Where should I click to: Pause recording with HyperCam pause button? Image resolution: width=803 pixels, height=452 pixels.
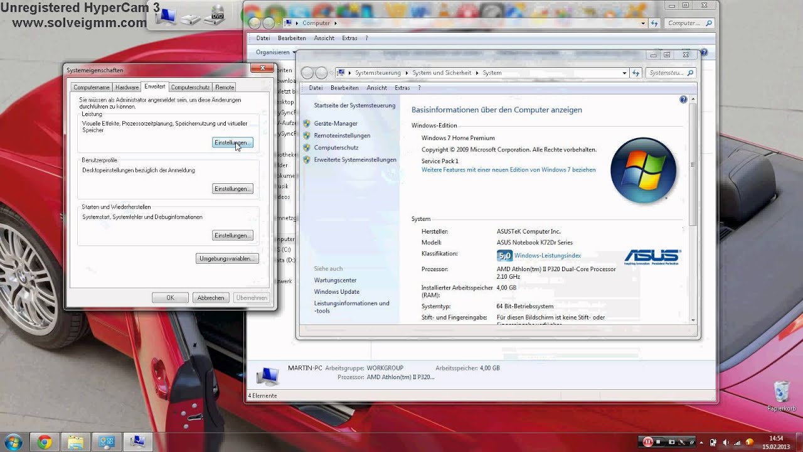tap(647, 442)
